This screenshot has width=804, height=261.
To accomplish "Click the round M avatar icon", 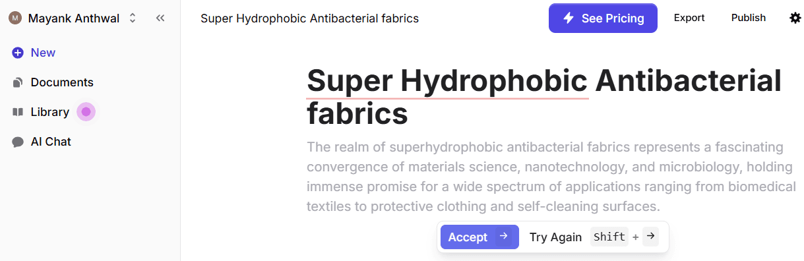I will pyautogui.click(x=15, y=18).
